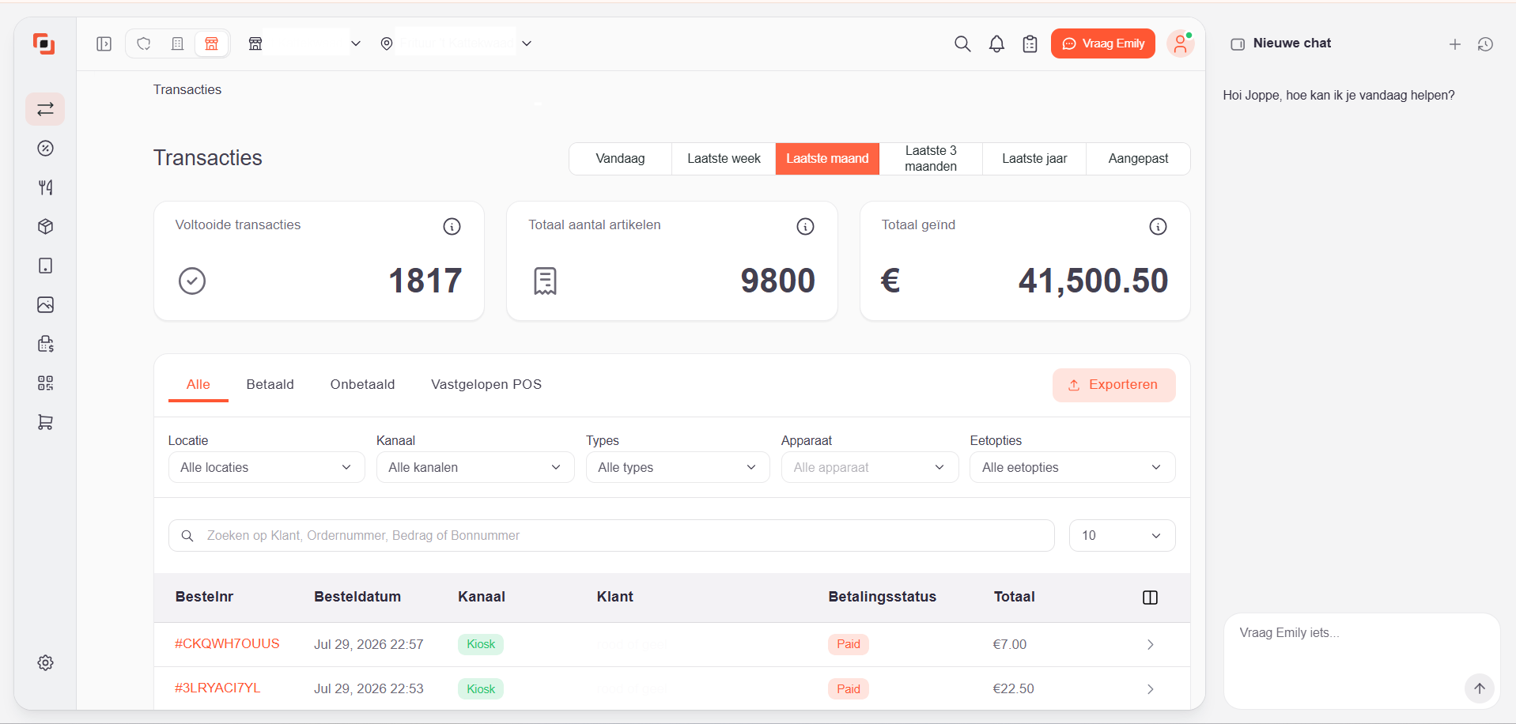Open the shopping cart icon in sidebar
The image size is (1516, 724).
(45, 423)
